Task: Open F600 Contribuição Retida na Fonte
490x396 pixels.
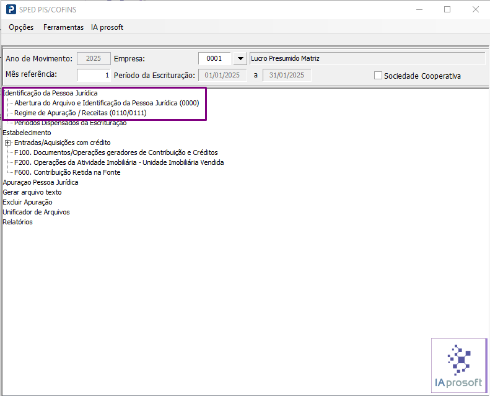Action: [x=67, y=172]
